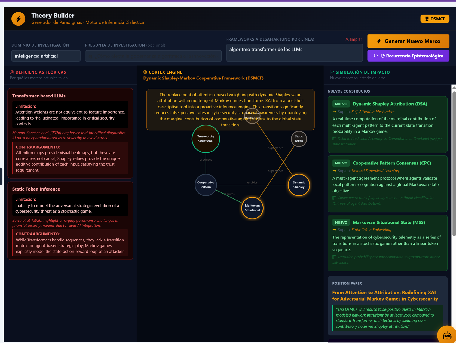Click the NUEVO badge on Dynamic Shapley Attribution
The height and width of the screenshot is (343, 456).
tap(341, 104)
